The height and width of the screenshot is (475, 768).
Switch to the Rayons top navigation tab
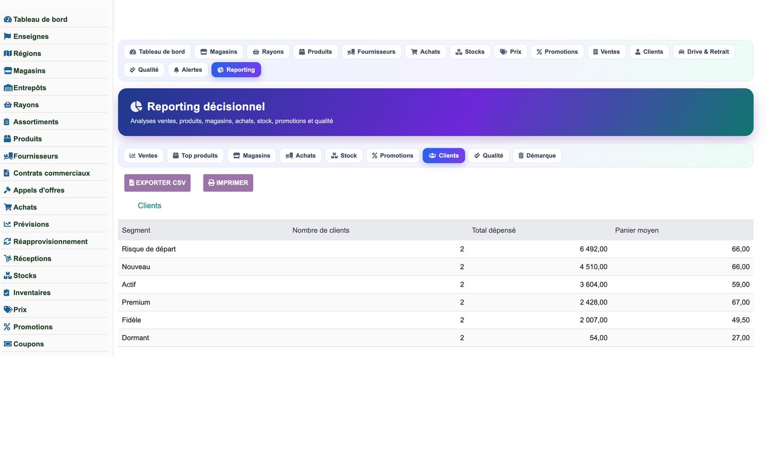[268, 52]
